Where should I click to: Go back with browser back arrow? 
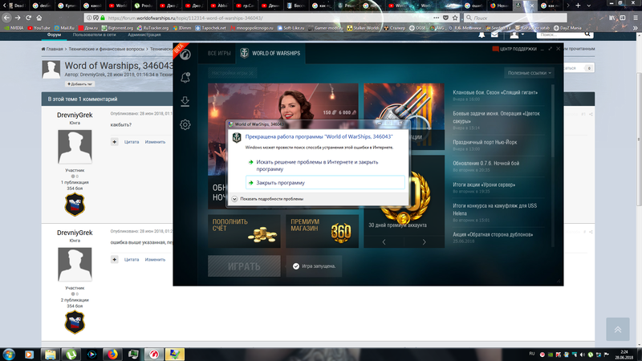point(6,18)
